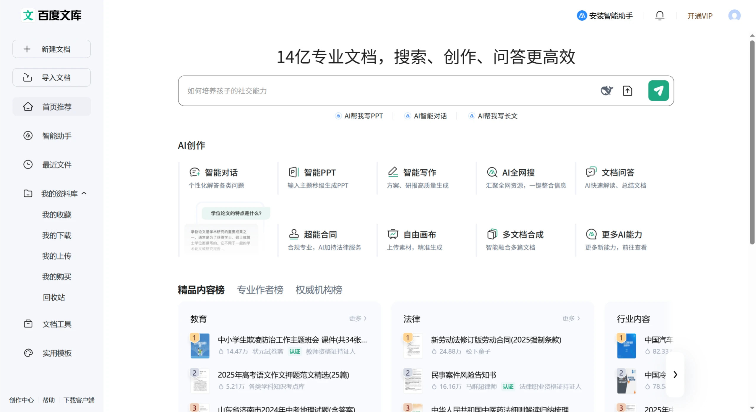Click the vertical page scrollbar
The image size is (756, 412).
pyautogui.click(x=752, y=142)
